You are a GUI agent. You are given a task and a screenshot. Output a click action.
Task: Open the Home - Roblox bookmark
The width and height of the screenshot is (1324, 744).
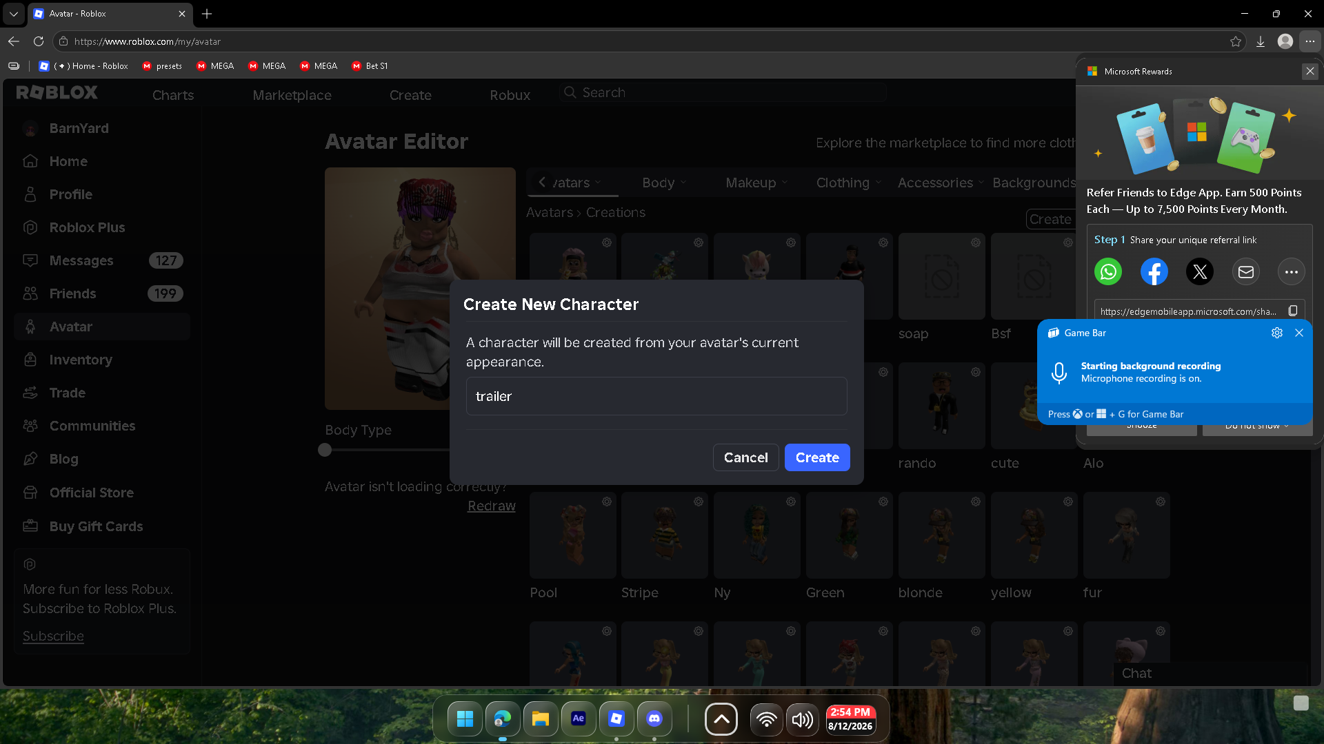coord(84,66)
